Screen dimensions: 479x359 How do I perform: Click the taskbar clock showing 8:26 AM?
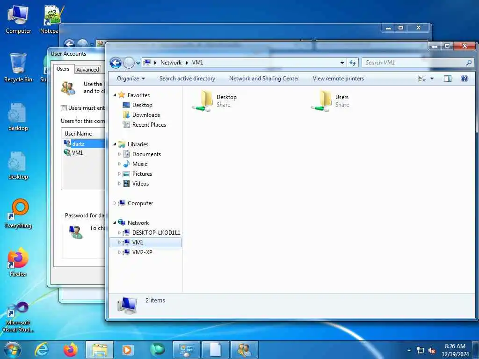pyautogui.click(x=455, y=350)
